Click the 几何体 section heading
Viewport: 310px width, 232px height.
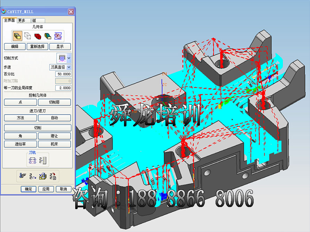click(x=38, y=27)
